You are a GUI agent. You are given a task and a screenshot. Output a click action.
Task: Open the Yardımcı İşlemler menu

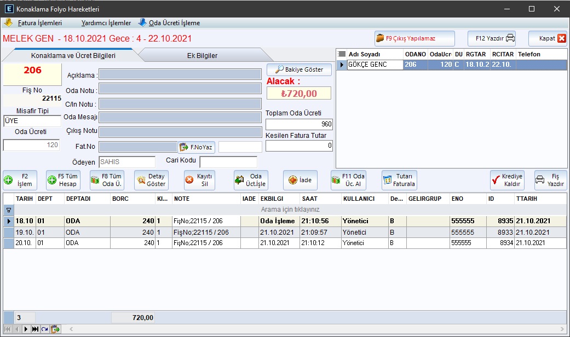pyautogui.click(x=106, y=23)
